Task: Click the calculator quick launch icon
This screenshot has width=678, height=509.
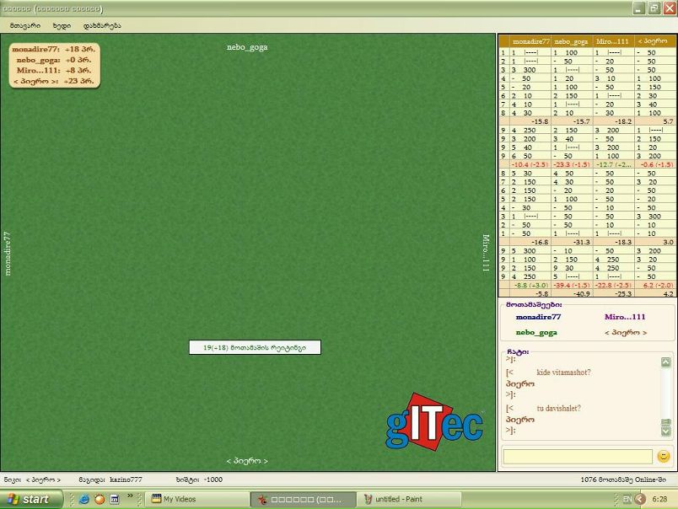Action: point(115,499)
